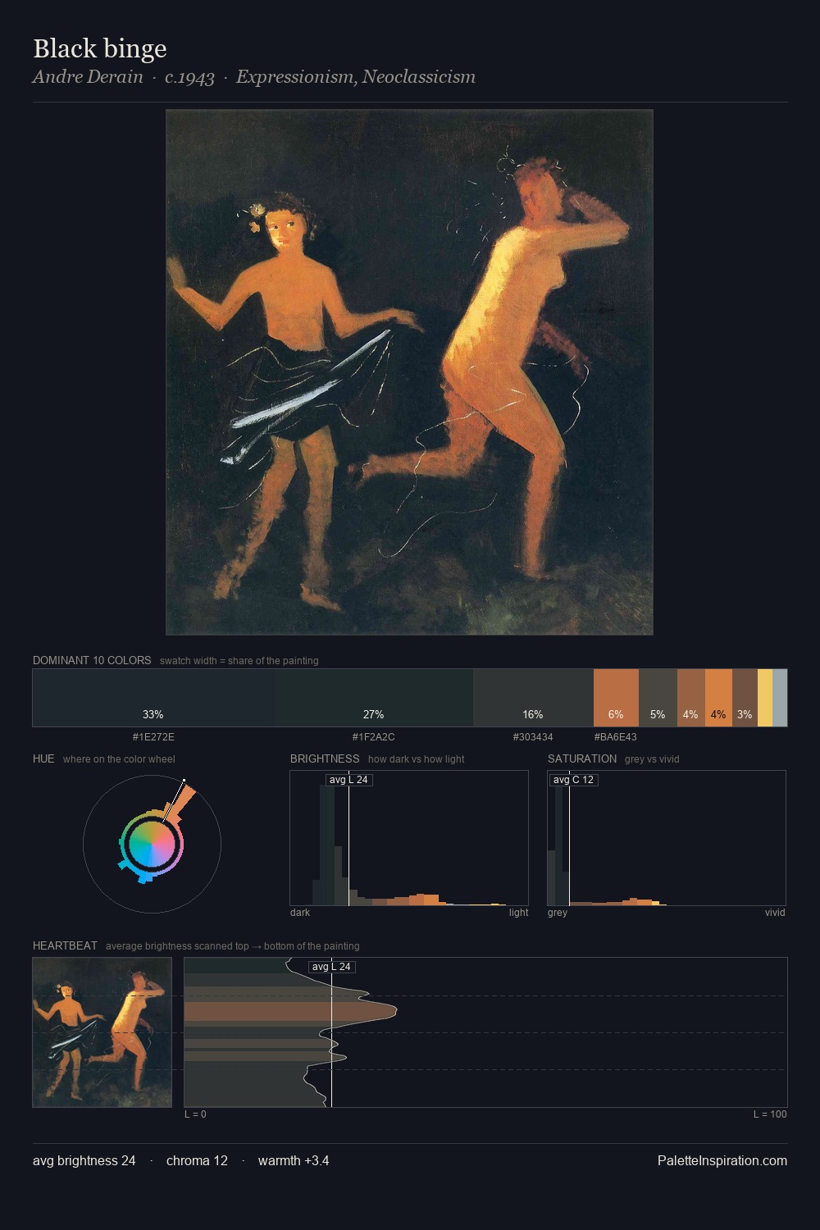
Task: Click 'avg brightness 24' footer stat
Action: coord(84,1160)
